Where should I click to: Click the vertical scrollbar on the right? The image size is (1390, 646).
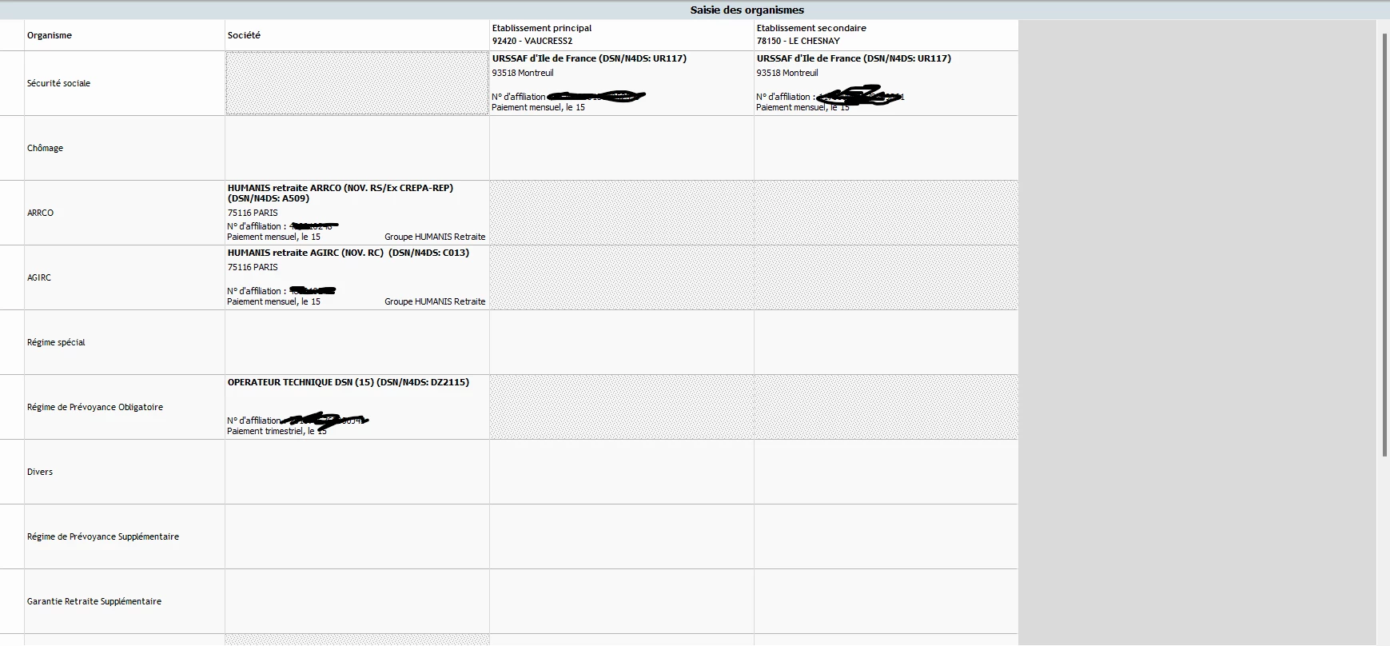[1385, 244]
